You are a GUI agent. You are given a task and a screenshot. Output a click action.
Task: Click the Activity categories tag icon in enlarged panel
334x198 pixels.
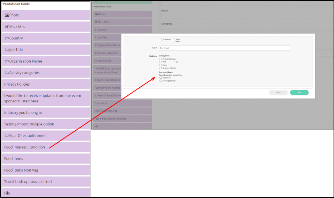click(x=7, y=73)
